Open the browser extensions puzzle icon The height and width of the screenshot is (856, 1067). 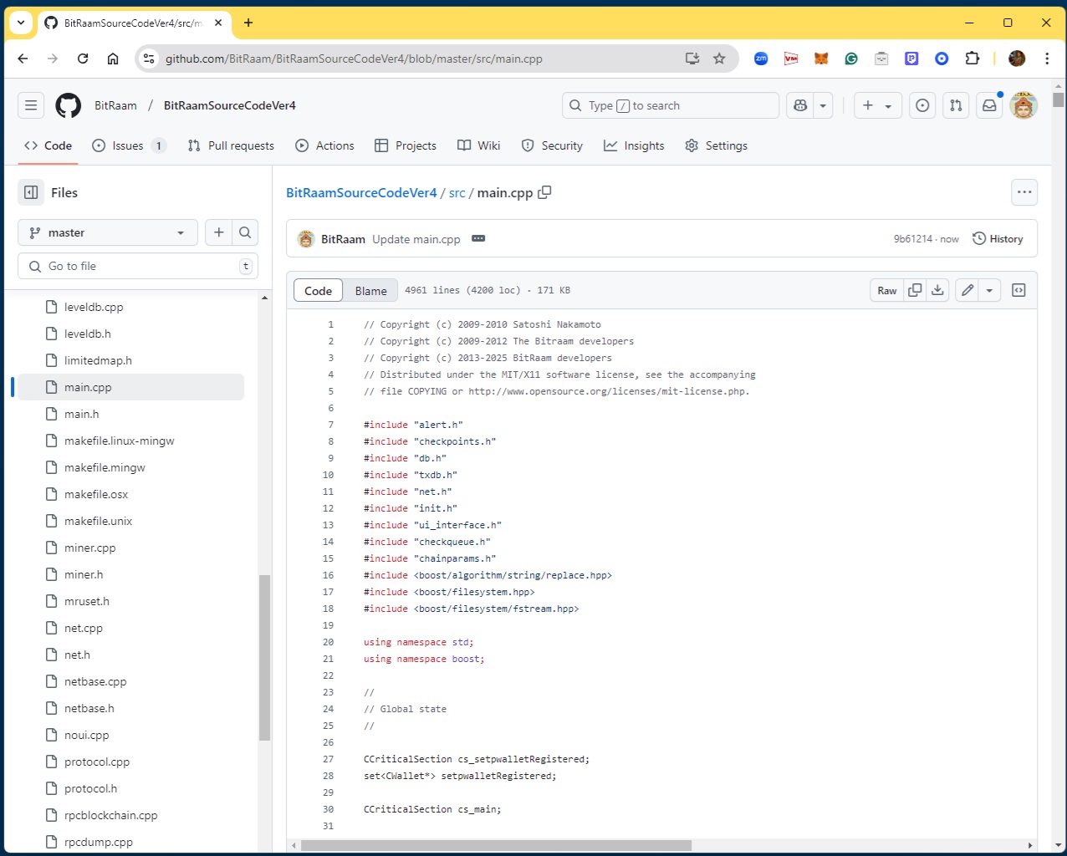(x=972, y=59)
